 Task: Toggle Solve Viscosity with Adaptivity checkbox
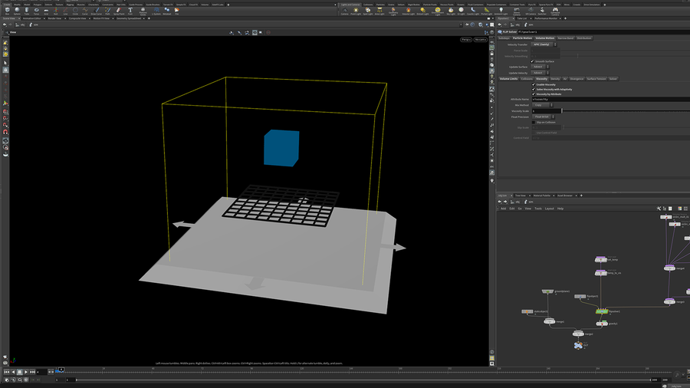pos(534,89)
